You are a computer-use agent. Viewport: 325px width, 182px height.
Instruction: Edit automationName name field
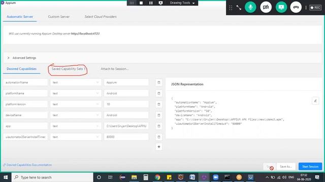coord(25,82)
